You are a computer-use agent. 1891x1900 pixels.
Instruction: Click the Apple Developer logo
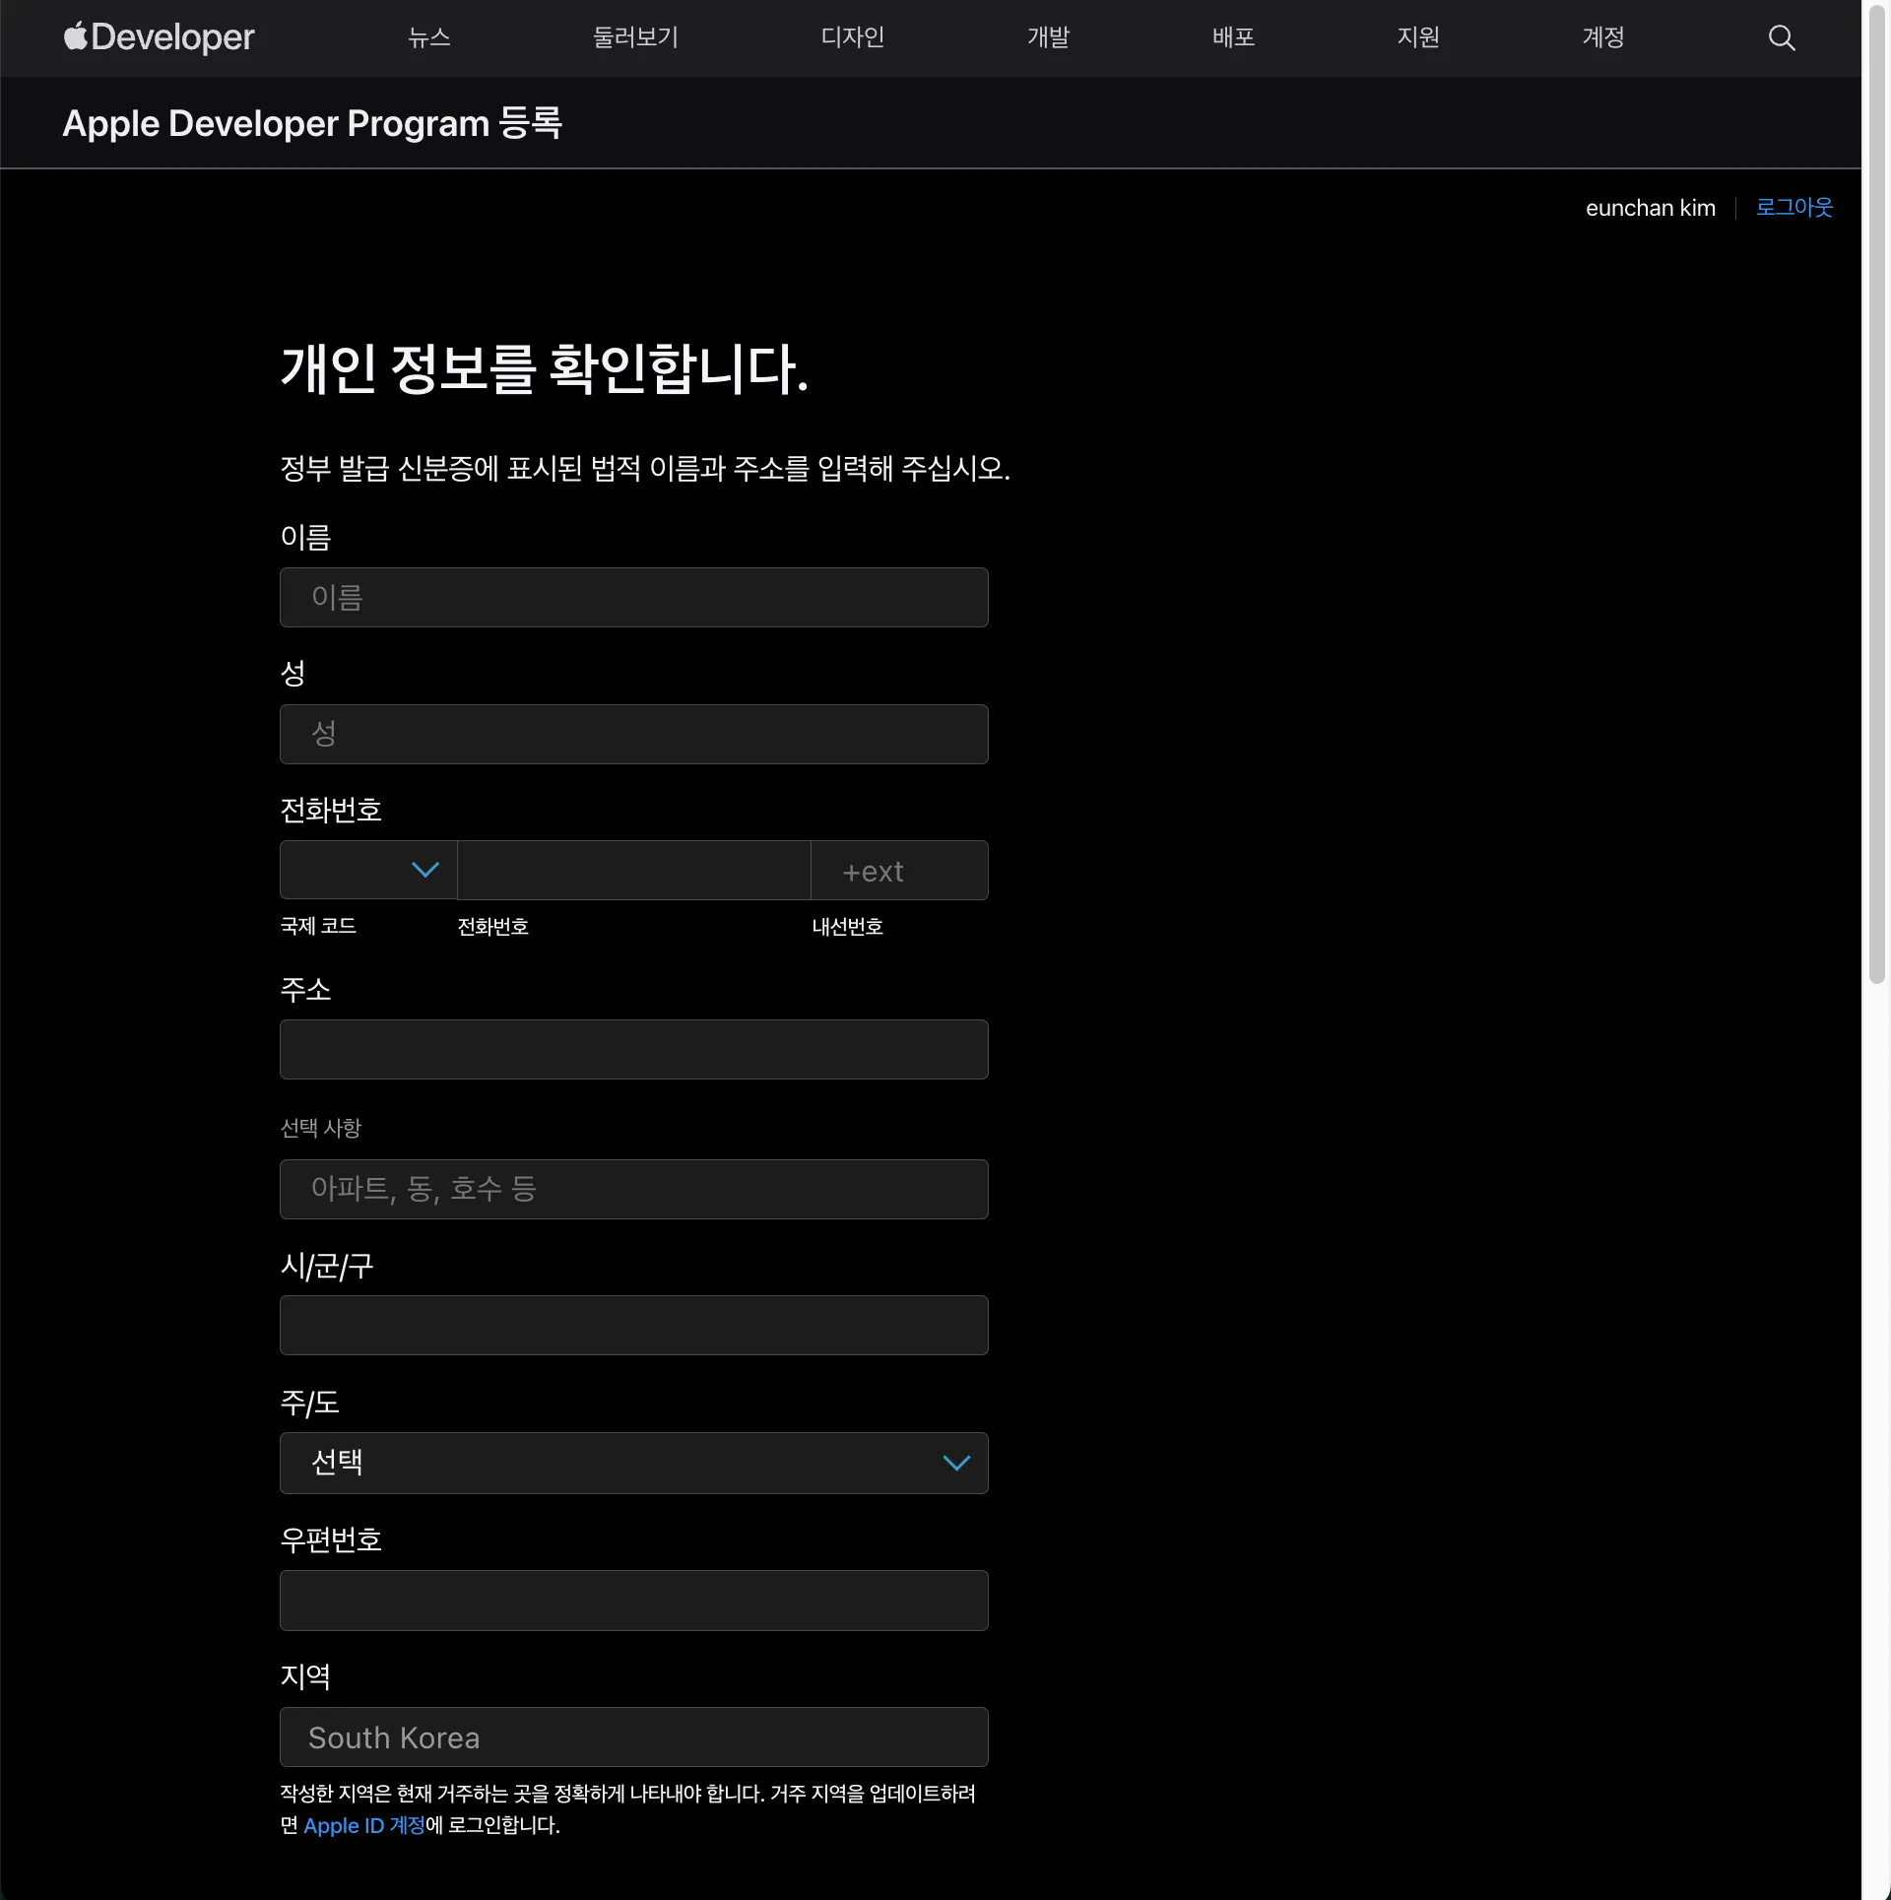(160, 37)
